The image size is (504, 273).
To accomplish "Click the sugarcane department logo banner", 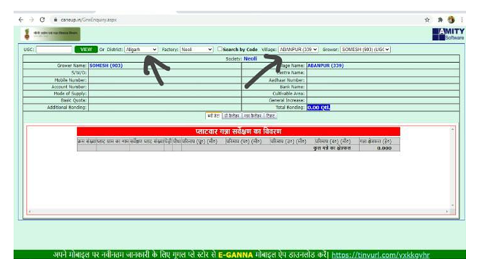I will [51, 34].
